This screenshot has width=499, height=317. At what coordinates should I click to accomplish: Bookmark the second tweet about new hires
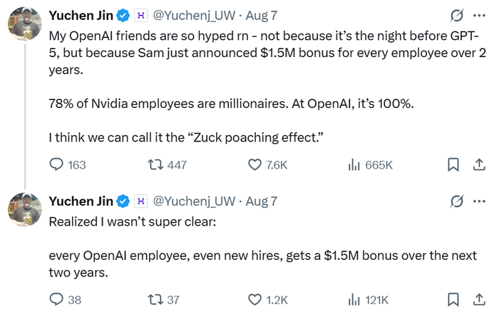pyautogui.click(x=452, y=300)
